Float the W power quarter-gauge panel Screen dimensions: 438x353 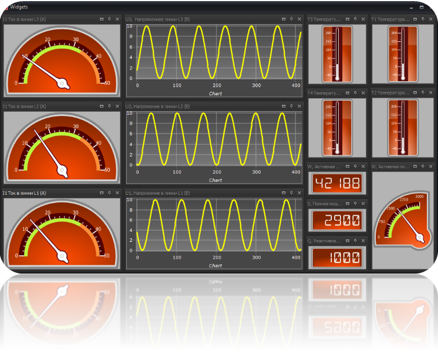tap(415, 166)
